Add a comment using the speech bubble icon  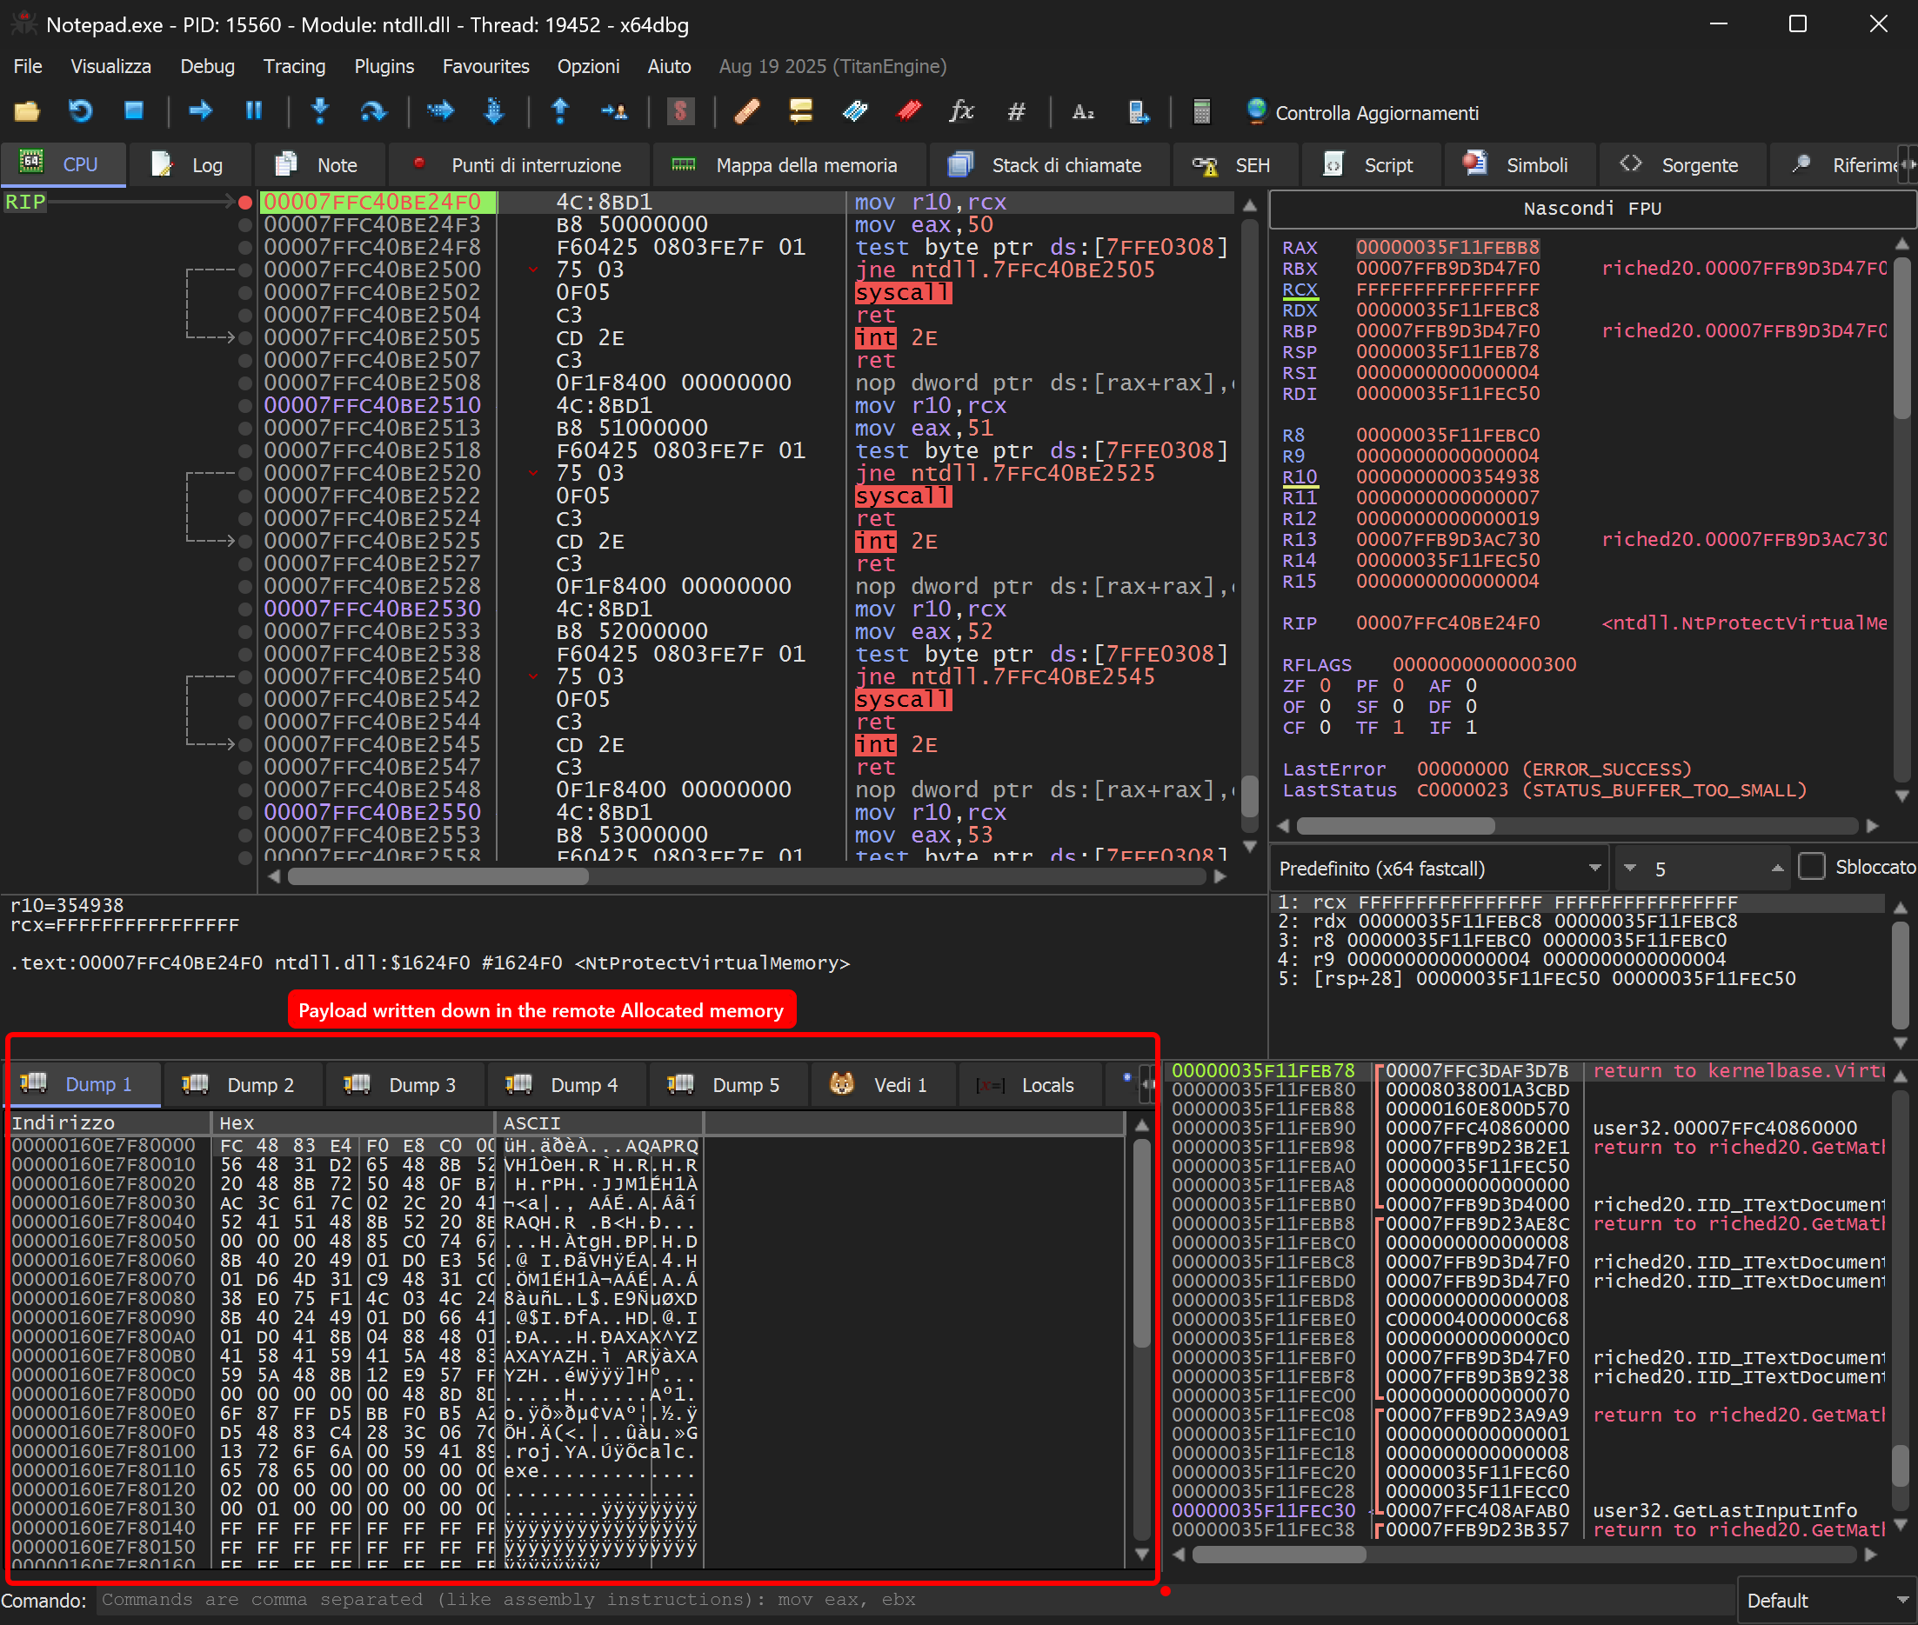click(x=800, y=110)
